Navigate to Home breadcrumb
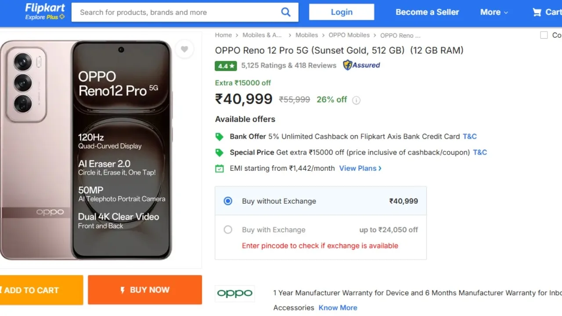The width and height of the screenshot is (562, 316). (223, 35)
